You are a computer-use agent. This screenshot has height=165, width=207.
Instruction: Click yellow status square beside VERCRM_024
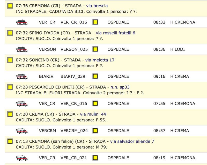95,130
